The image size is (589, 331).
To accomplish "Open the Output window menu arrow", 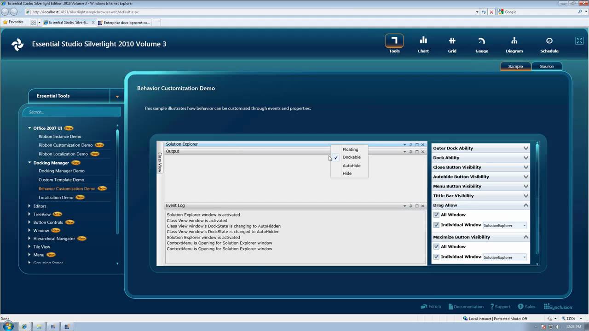I will coord(405,152).
